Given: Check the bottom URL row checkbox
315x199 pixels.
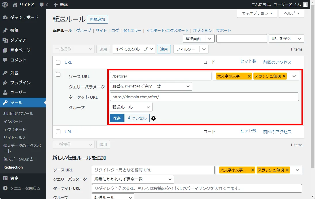Looking at the screenshot, I should [x=58, y=132].
